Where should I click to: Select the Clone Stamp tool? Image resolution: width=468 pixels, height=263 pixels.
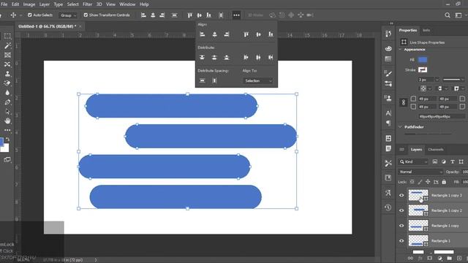[7, 74]
